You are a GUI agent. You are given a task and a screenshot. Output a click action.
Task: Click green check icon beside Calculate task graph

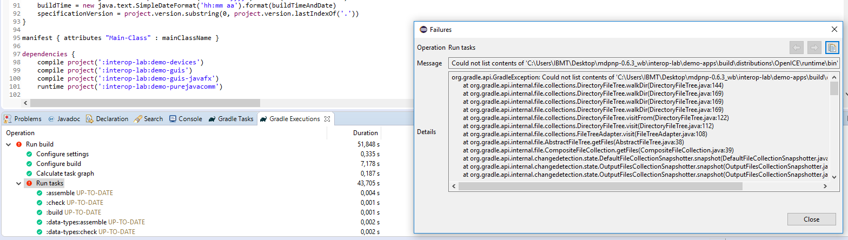click(29, 174)
